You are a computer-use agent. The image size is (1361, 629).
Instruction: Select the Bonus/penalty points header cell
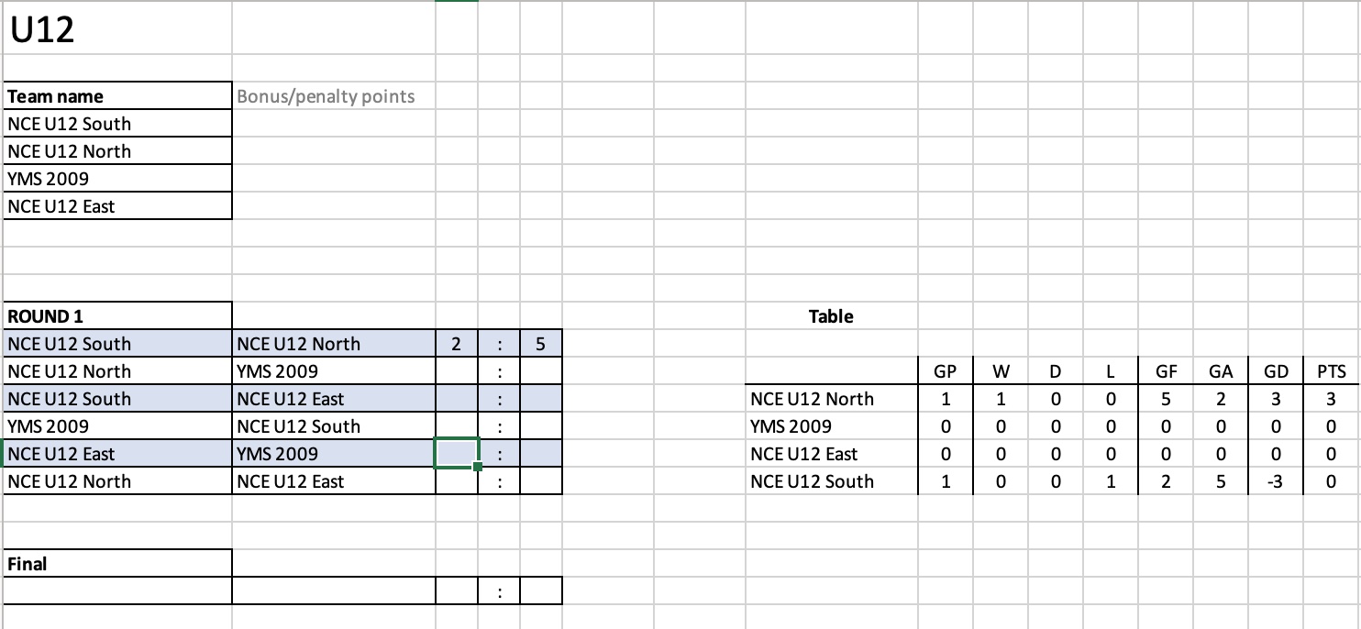334,96
